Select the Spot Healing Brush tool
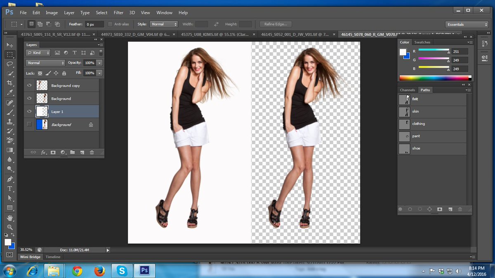495x278 pixels. coord(10,103)
